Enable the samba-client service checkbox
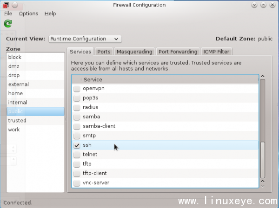 tap(77, 126)
